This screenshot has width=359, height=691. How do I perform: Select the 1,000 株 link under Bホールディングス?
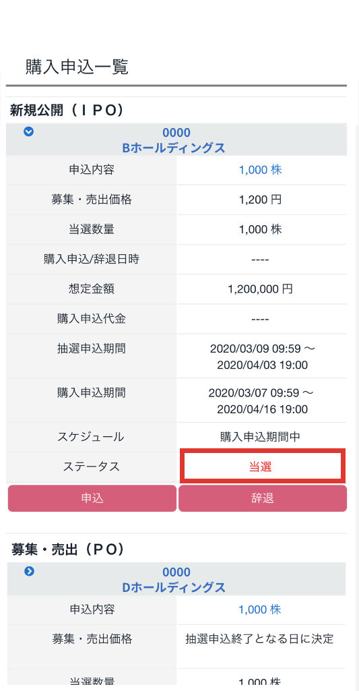tap(261, 170)
